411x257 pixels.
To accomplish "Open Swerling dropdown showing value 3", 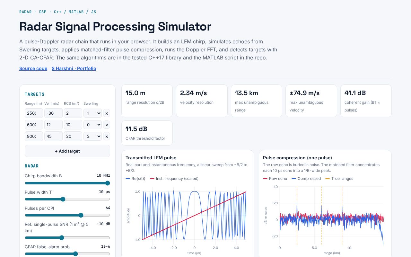I will 92,136.
